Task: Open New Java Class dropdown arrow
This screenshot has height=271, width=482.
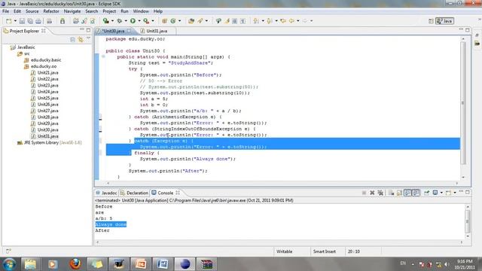Action: point(179,21)
